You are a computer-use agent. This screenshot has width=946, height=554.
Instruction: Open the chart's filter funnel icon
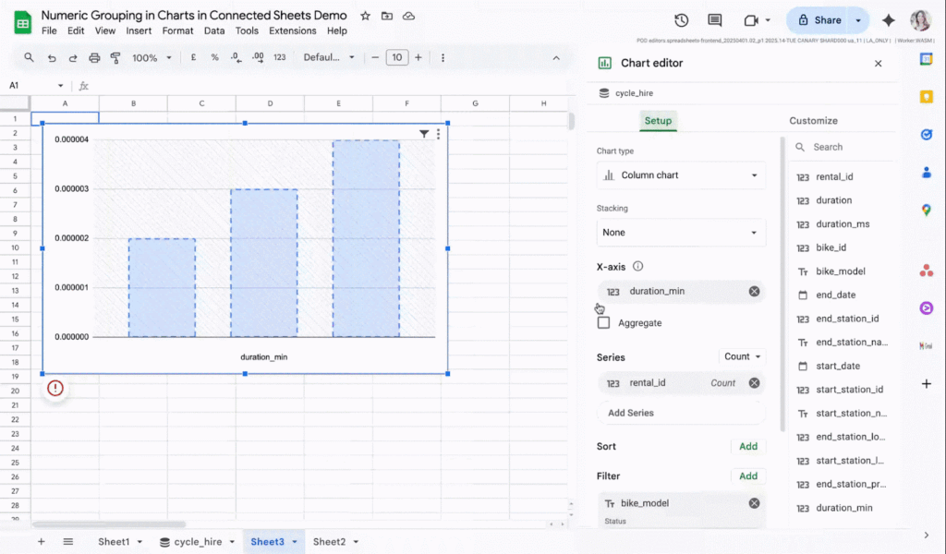pos(423,133)
